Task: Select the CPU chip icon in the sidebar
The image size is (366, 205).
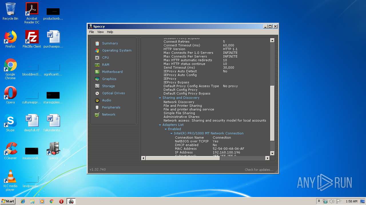Action: (97, 58)
